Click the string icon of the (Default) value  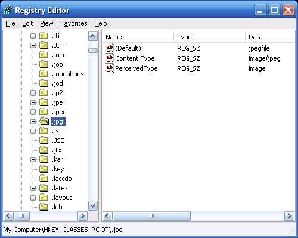click(x=110, y=48)
